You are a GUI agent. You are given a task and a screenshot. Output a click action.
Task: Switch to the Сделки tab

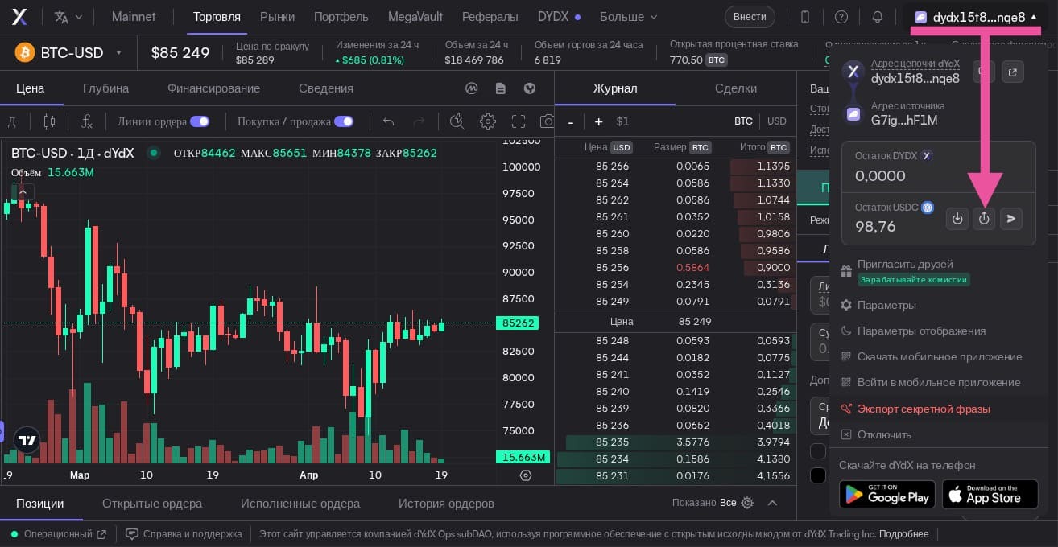point(736,88)
